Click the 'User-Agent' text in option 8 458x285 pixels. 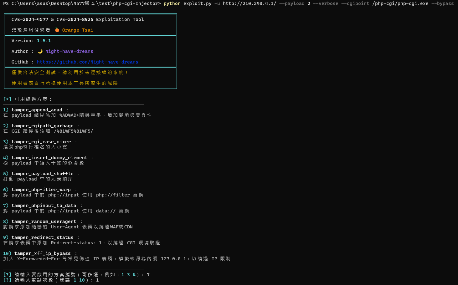(x=65, y=227)
